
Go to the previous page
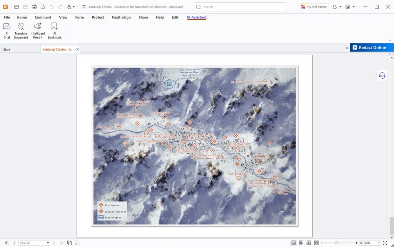tap(14, 243)
